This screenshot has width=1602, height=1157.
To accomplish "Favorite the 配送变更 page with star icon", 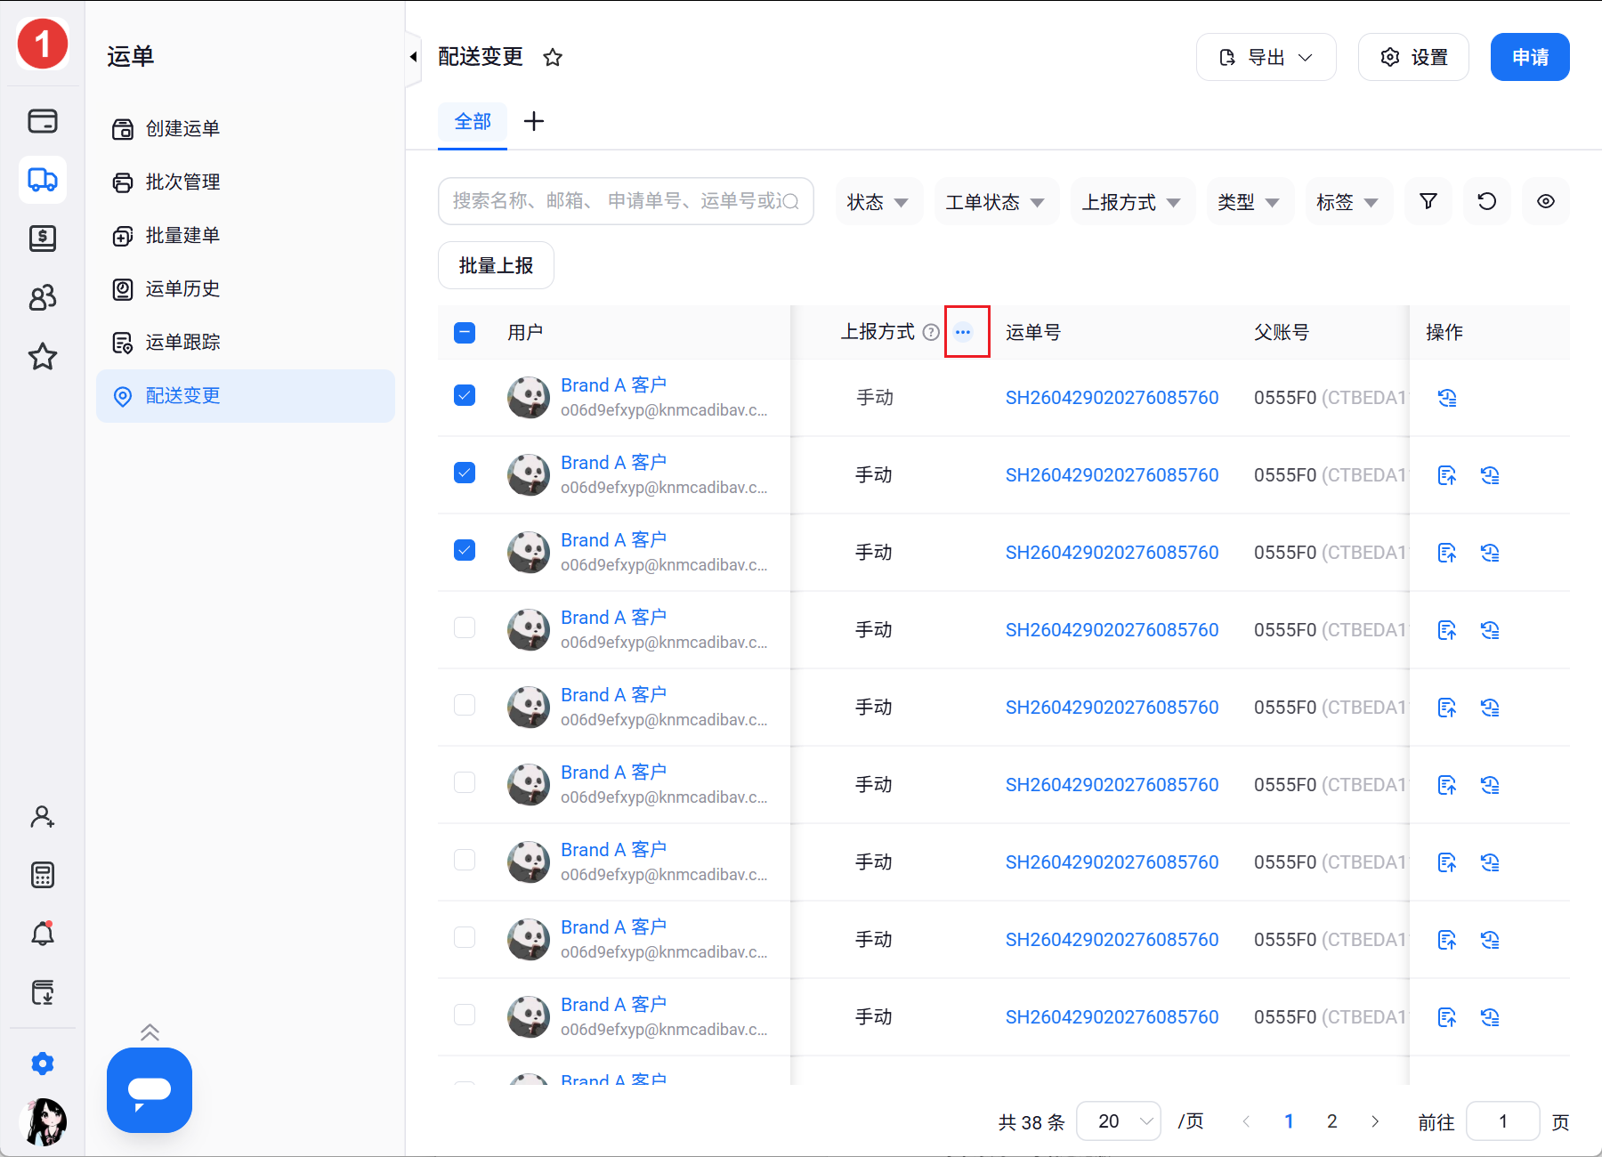I will 553,58.
